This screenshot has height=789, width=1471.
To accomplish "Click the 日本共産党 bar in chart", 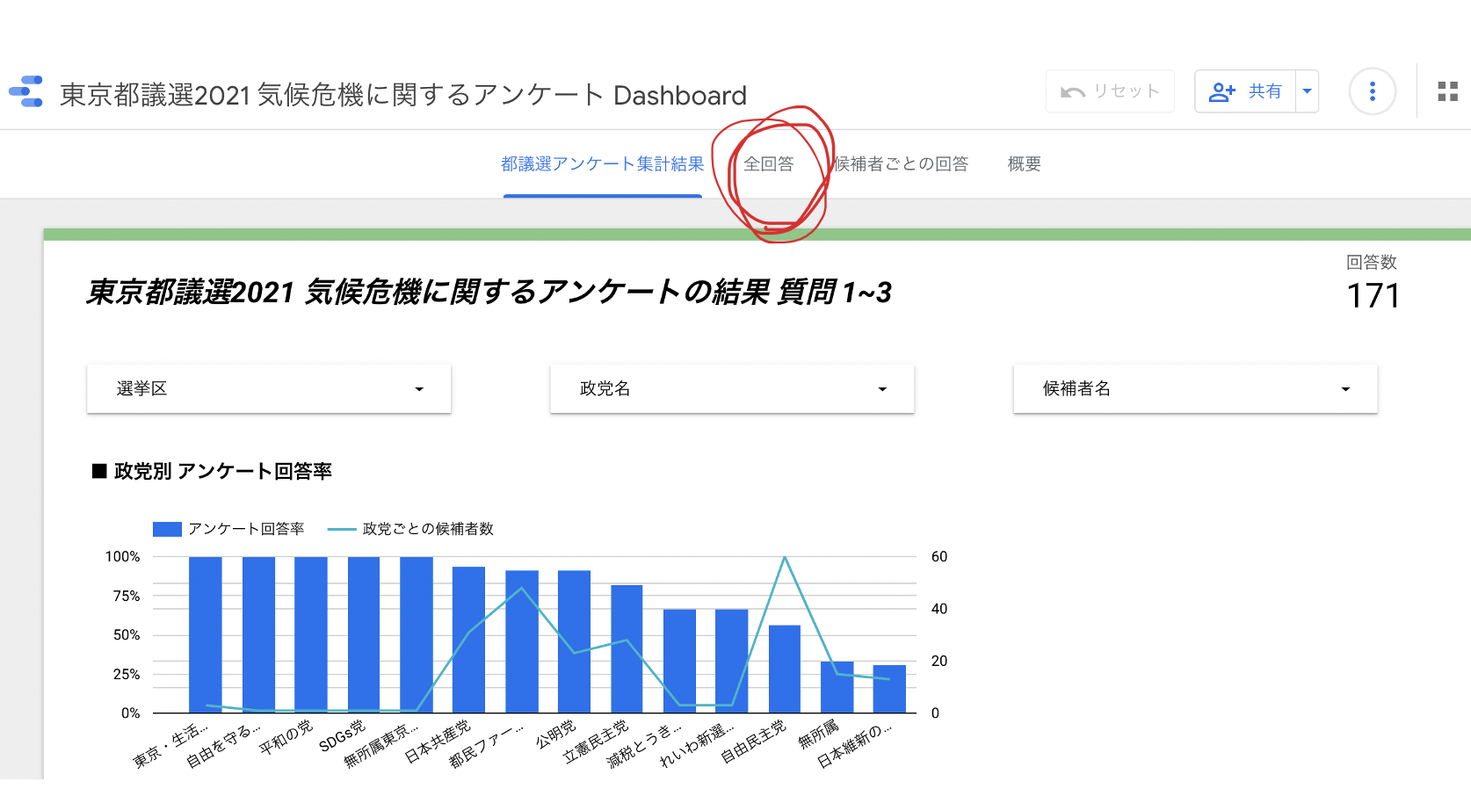I will coord(469,640).
